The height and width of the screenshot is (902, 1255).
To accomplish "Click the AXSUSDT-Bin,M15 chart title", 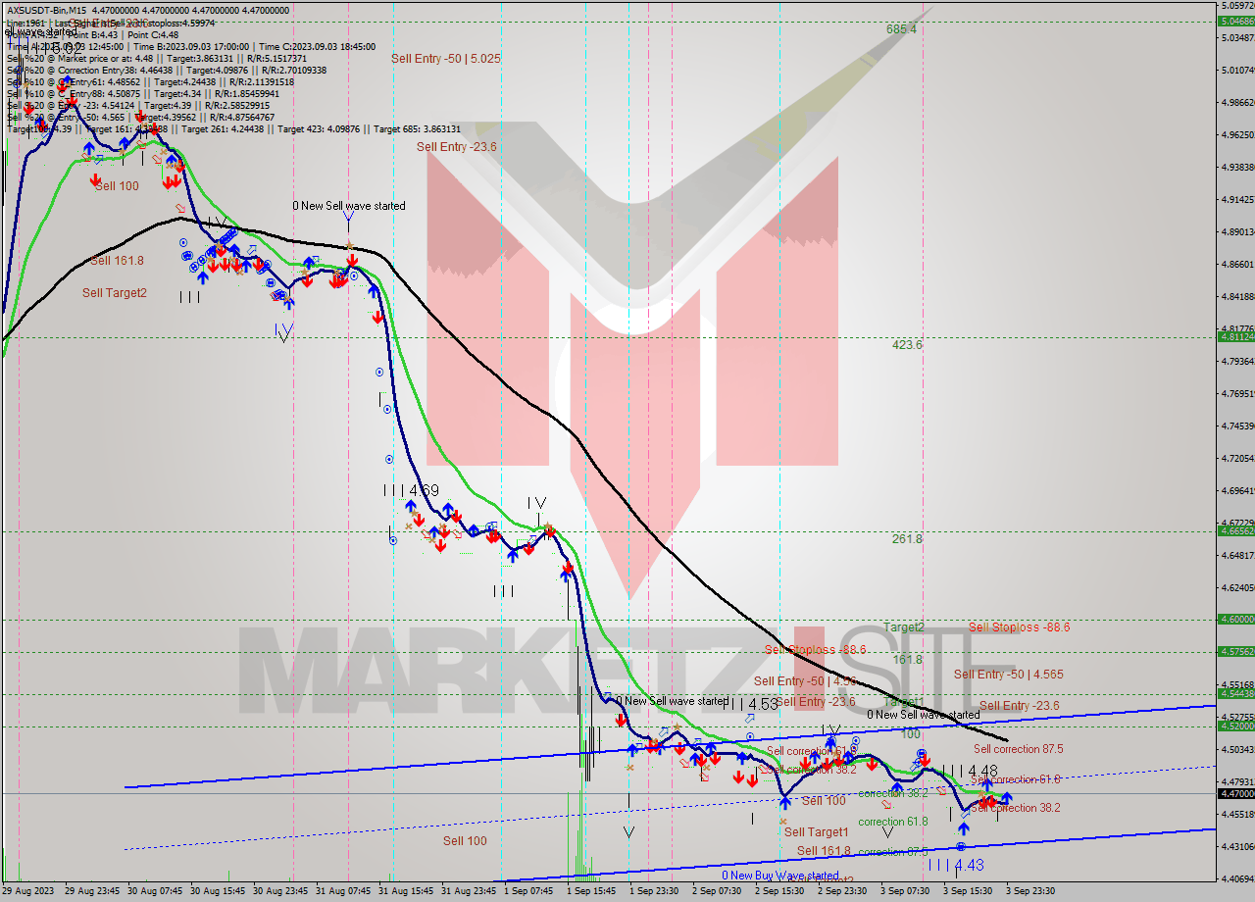I will click(x=49, y=10).
